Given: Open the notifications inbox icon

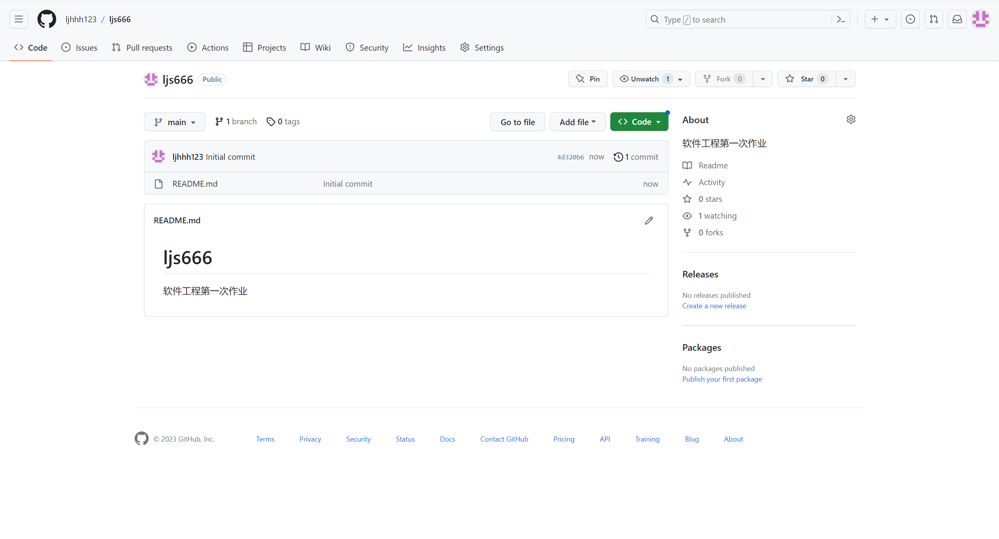Looking at the screenshot, I should (x=957, y=19).
